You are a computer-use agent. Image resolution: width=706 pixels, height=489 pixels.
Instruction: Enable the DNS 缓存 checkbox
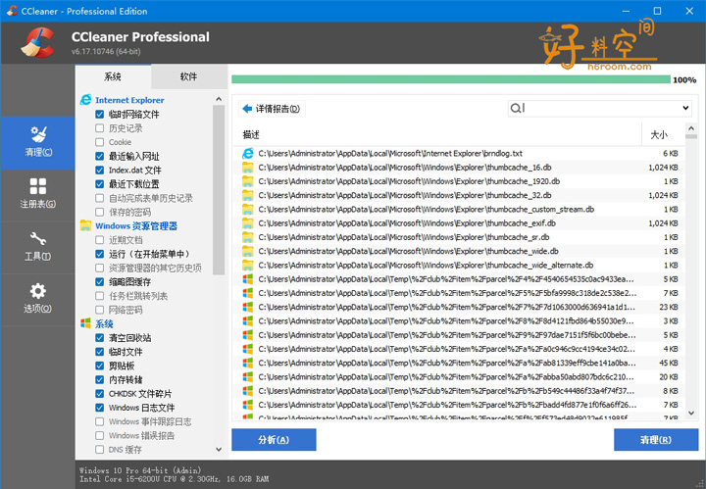[99, 450]
